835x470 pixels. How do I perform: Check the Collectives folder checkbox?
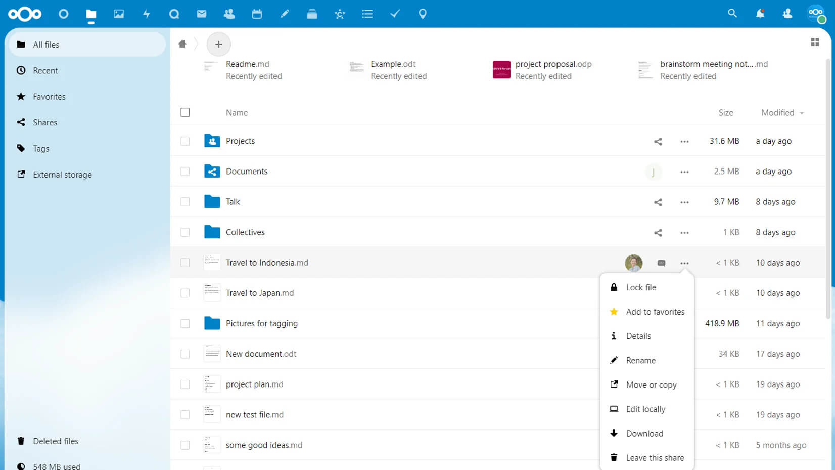pyautogui.click(x=185, y=232)
